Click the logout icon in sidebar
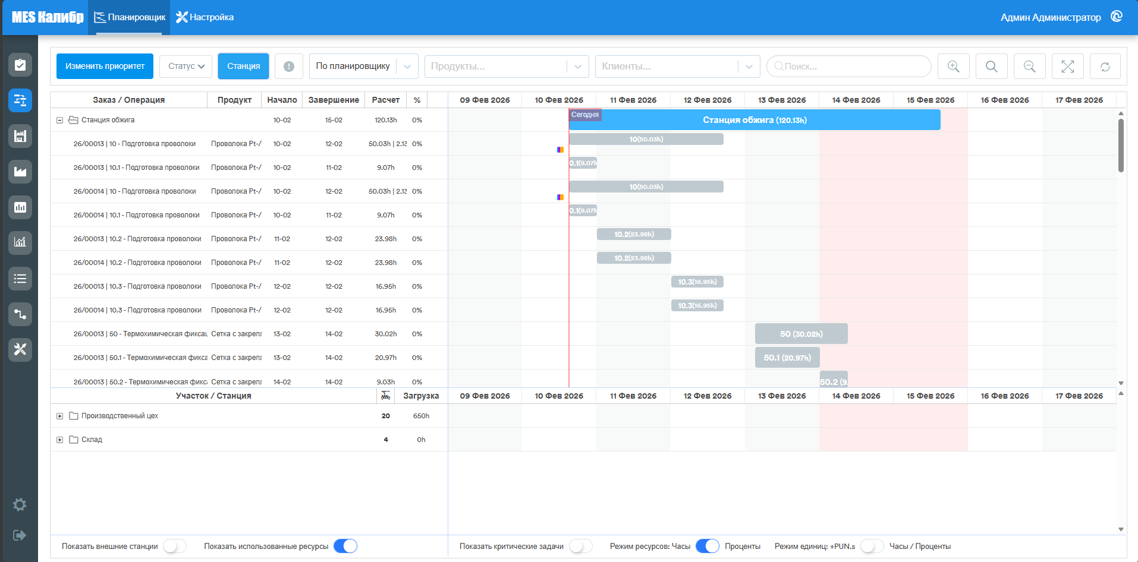1138x562 pixels. pyautogui.click(x=20, y=535)
